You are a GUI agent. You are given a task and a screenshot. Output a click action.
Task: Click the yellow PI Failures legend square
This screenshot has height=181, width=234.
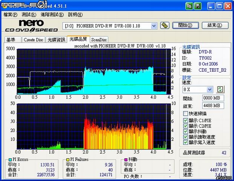(68, 160)
